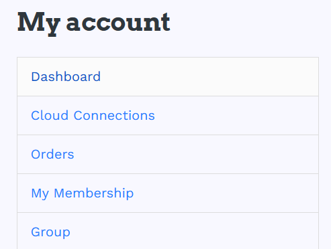Click the word My in the page title

[39, 24]
